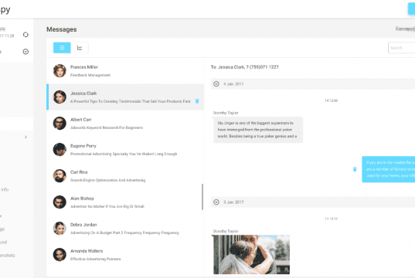The width and height of the screenshot is (415, 278).
Task: Click 'Advertise No Matter If You Are Big Or Small'
Action: 107,206
